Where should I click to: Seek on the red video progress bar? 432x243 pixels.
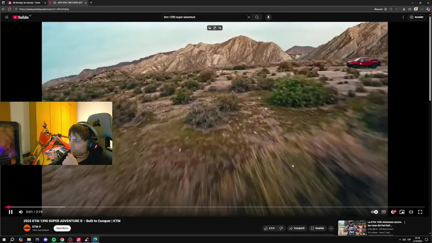coord(215,207)
